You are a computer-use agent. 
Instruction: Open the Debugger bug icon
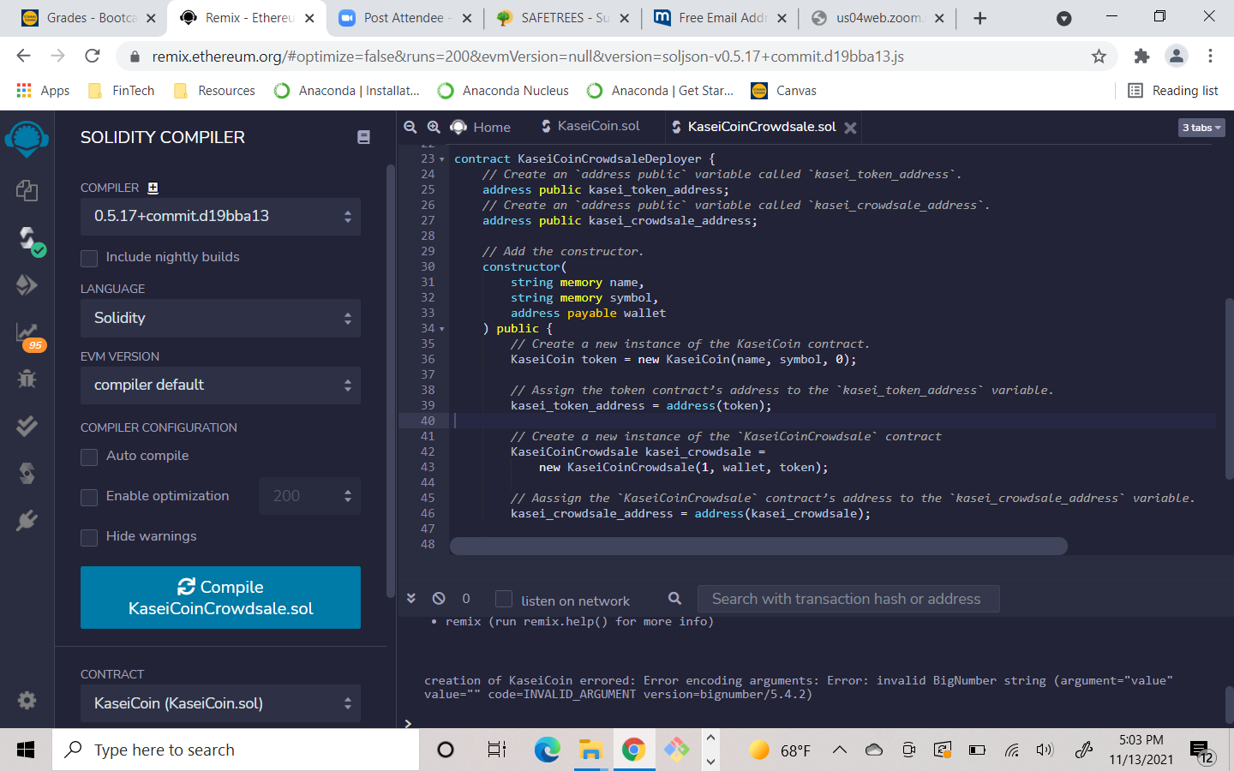click(27, 378)
